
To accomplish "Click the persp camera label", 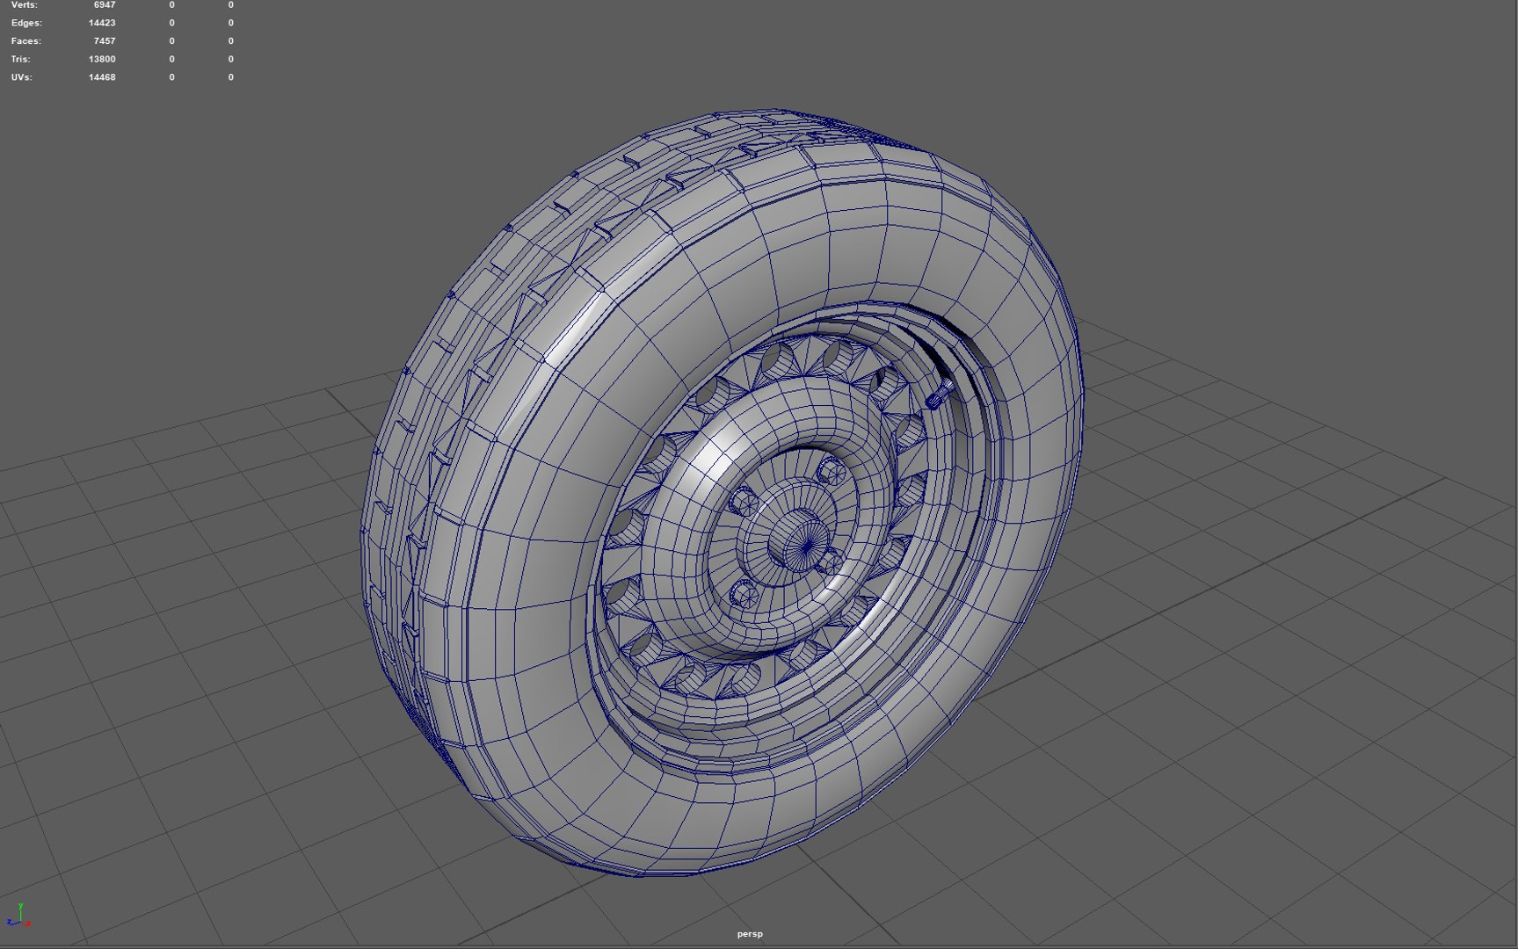I will click(x=750, y=934).
